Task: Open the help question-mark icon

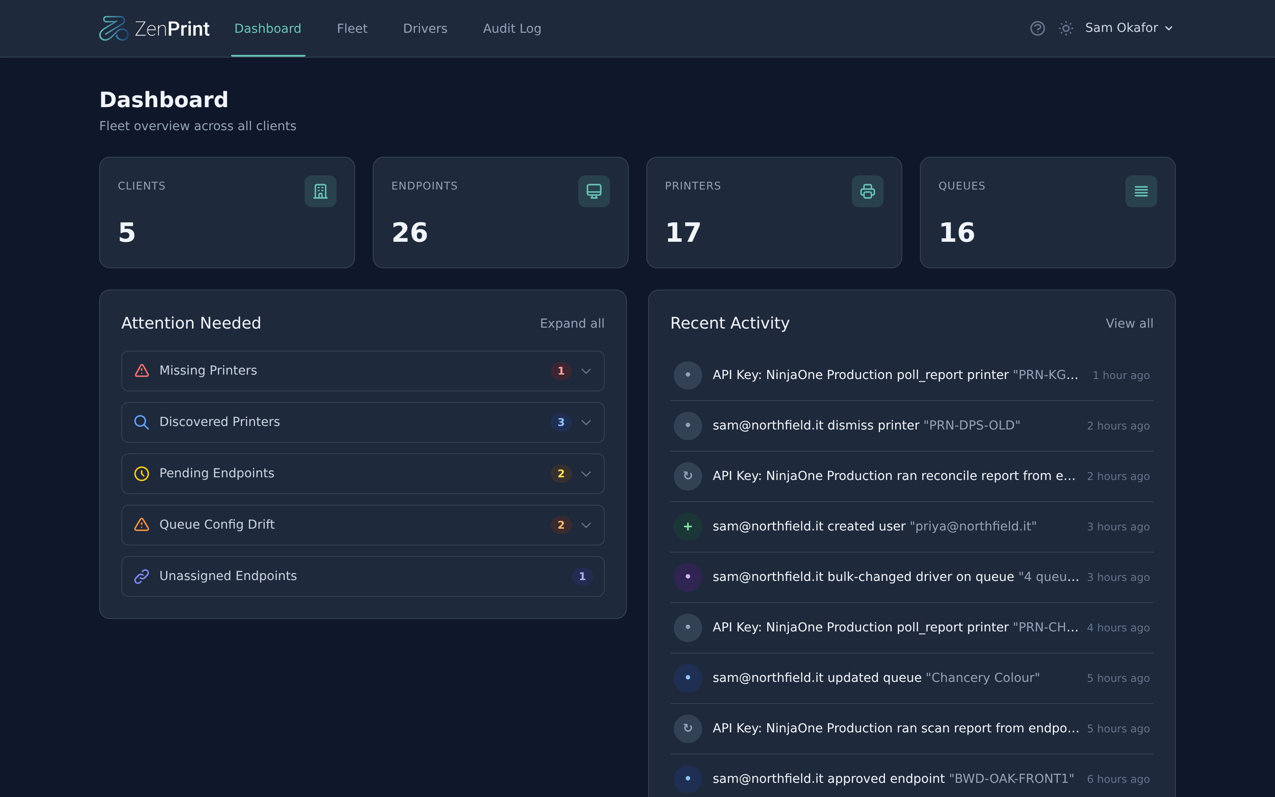Action: point(1037,28)
